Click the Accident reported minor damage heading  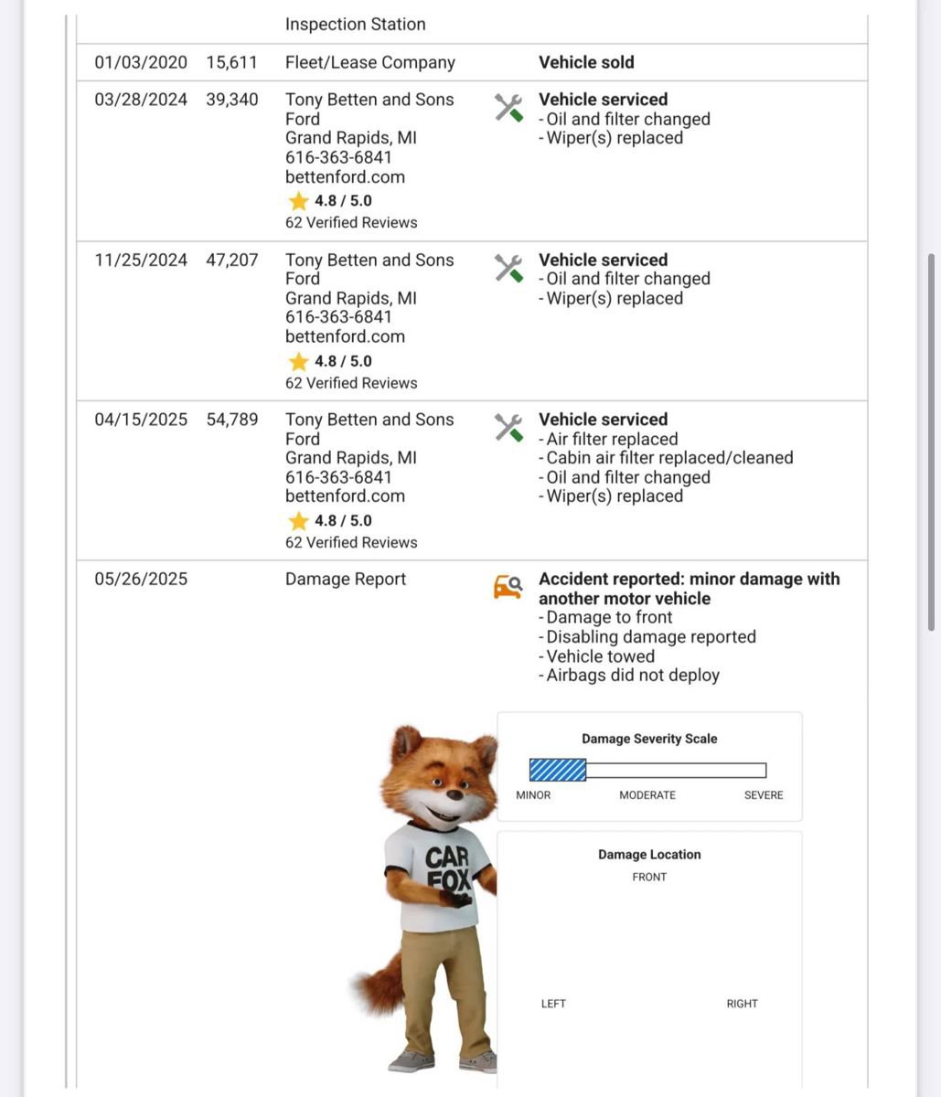[x=689, y=589]
